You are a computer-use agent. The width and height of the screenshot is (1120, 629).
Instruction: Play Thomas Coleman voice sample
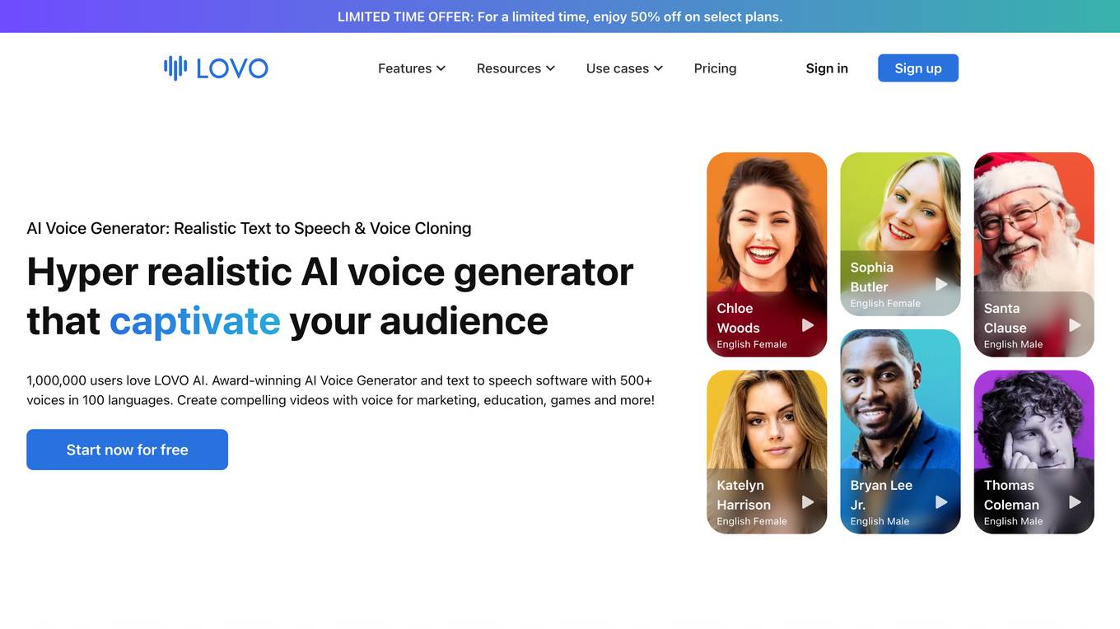[1075, 502]
